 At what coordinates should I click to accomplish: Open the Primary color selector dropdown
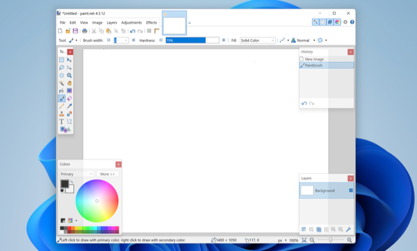tap(76, 174)
